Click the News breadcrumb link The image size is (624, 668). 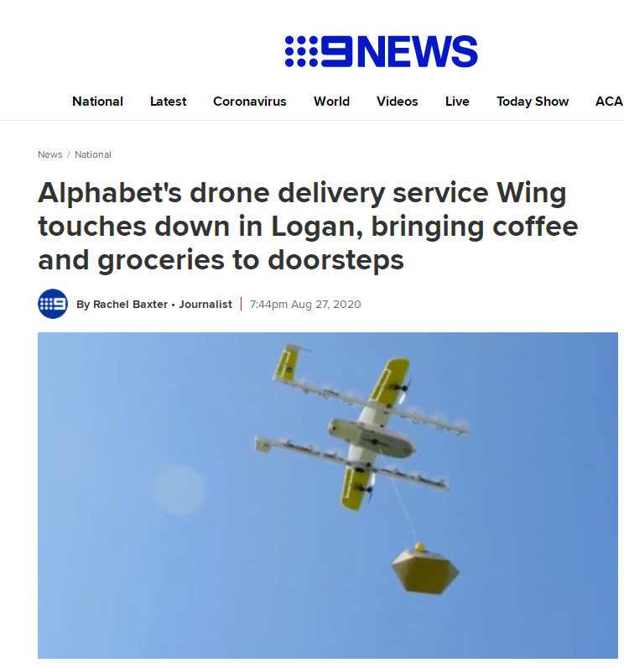click(x=49, y=154)
